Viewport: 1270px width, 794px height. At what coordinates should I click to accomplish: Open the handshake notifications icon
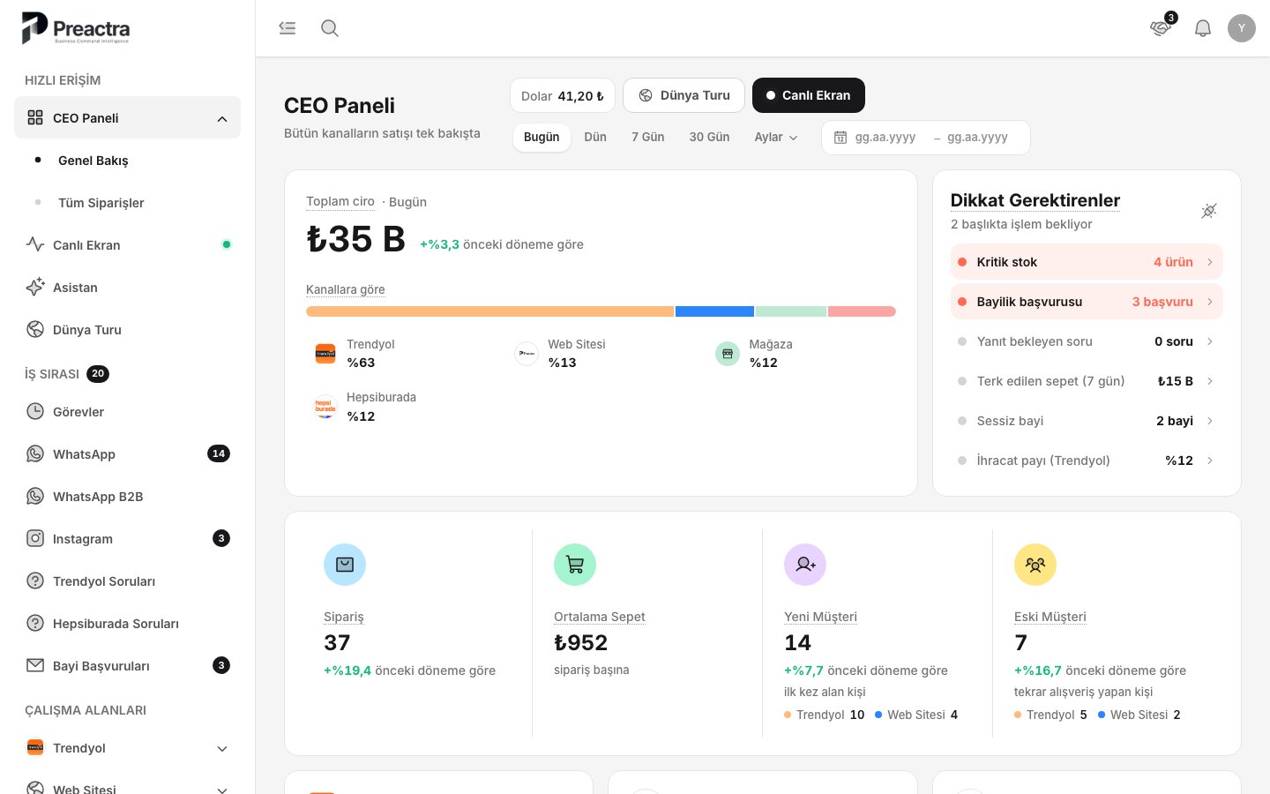tap(1161, 28)
